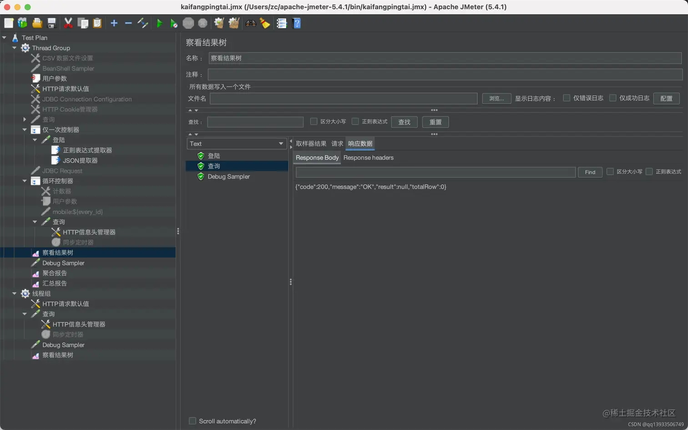
Task: Click the Open file folder icon
Action: (x=37, y=23)
